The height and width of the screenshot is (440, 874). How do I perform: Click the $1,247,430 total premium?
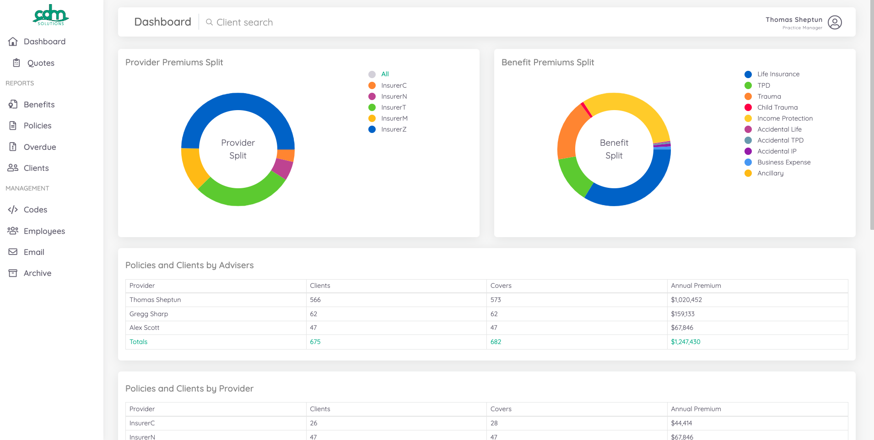[x=685, y=342]
